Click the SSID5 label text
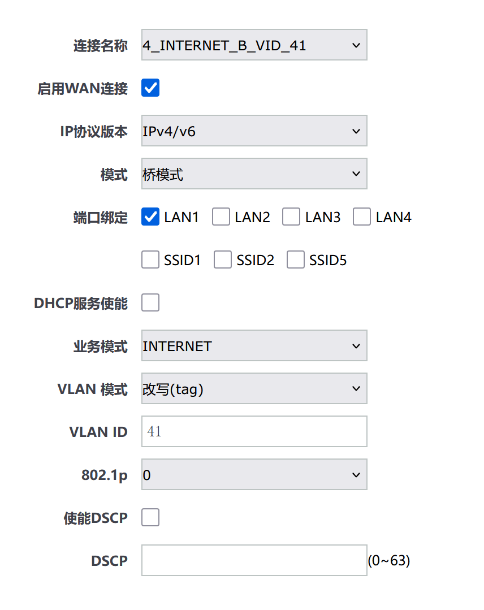 point(328,261)
